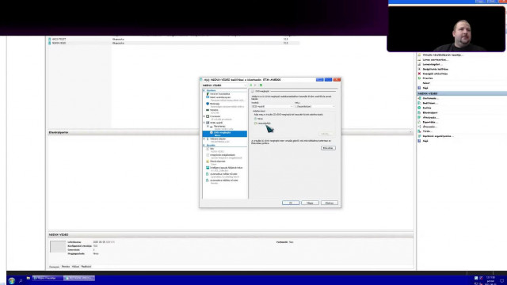The height and width of the screenshot is (285, 507).
Task: Expand the Processor node in settings tree
Action: (204, 116)
